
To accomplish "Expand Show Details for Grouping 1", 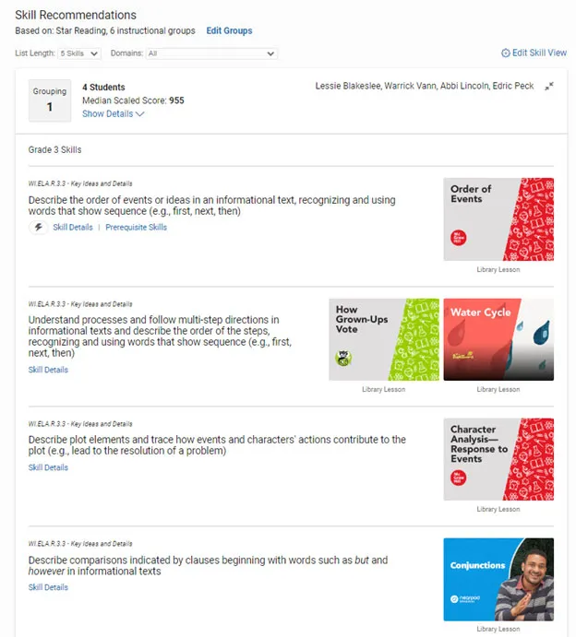I will 114,113.
